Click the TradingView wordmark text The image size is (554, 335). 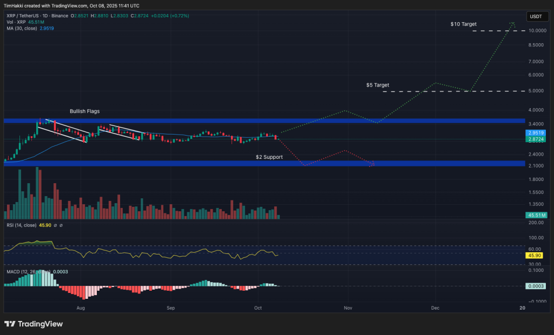pos(41,324)
